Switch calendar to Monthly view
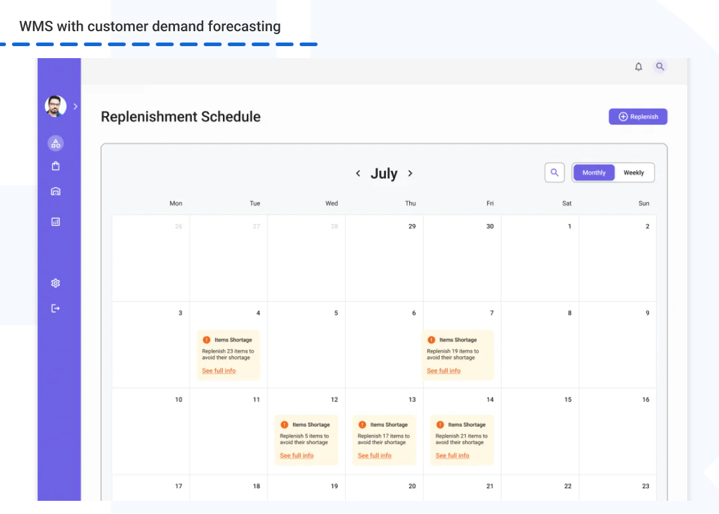Image resolution: width=719 pixels, height=514 pixels. click(594, 173)
